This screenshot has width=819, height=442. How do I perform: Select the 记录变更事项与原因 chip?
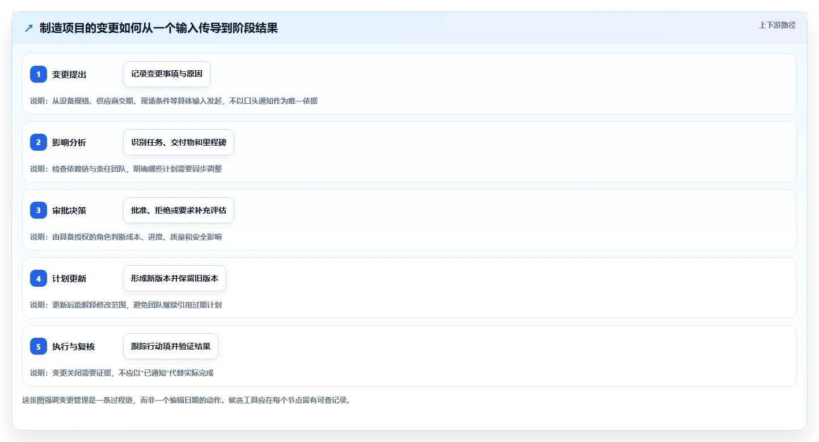pyautogui.click(x=167, y=74)
